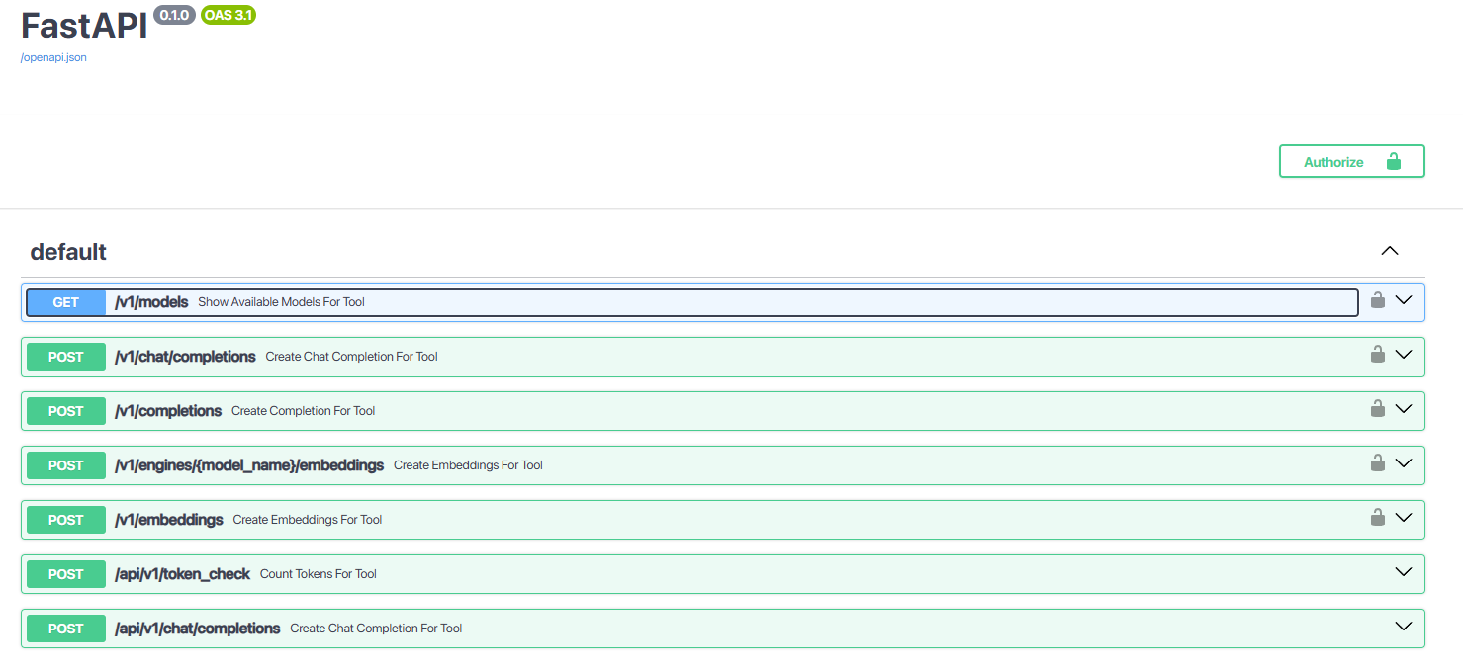Image resolution: width=1463 pixels, height=671 pixels.
Task: Click the padlock on /v1/engines/{model_name}/embeddings row
Action: coord(1377,462)
